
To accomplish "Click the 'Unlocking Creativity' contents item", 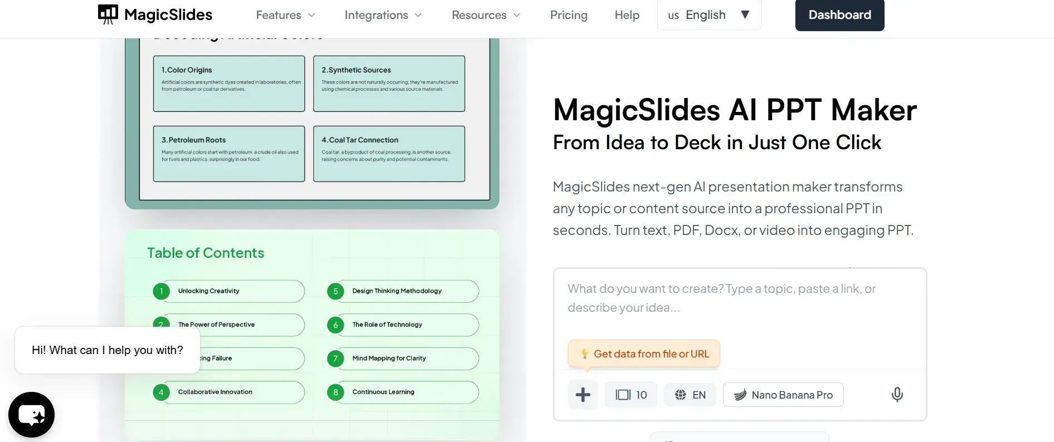I will (x=229, y=291).
